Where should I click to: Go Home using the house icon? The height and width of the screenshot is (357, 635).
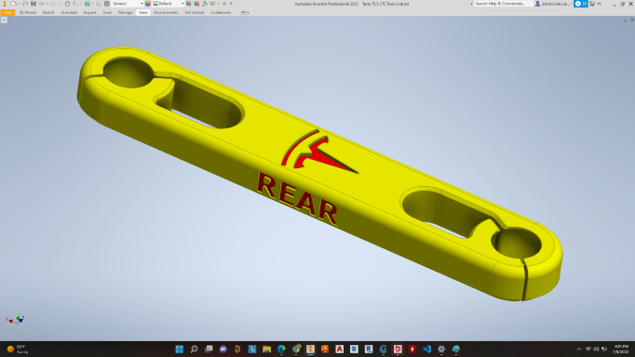67,4
